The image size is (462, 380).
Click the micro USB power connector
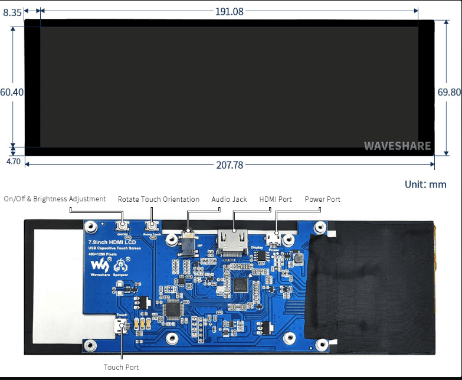pyautogui.click(x=273, y=238)
